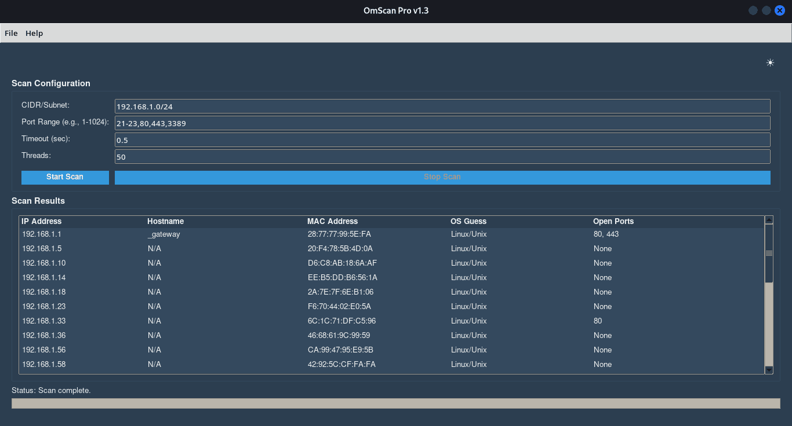Click the Start Scan button

pyautogui.click(x=65, y=177)
